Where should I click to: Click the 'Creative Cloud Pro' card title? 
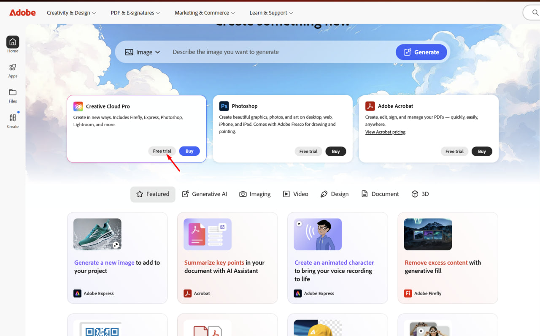pyautogui.click(x=108, y=106)
